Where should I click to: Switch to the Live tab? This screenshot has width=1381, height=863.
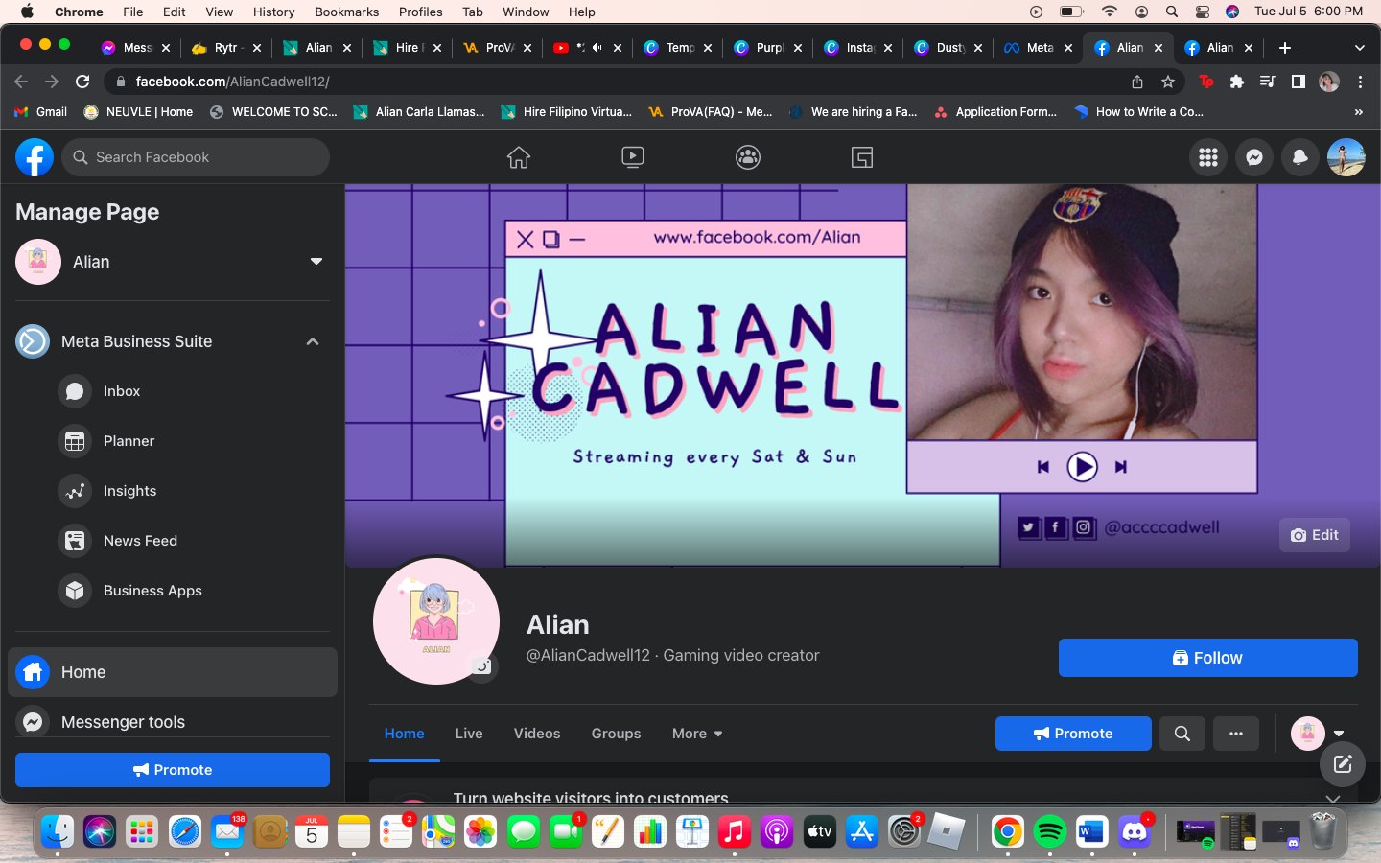point(469,734)
